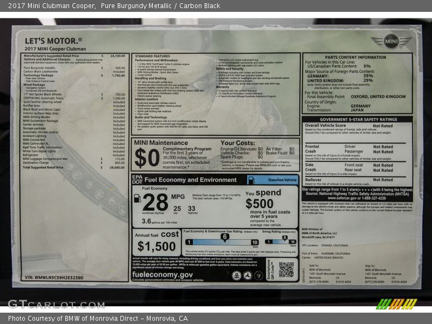Click the 28 combined MPG figure

155,202
